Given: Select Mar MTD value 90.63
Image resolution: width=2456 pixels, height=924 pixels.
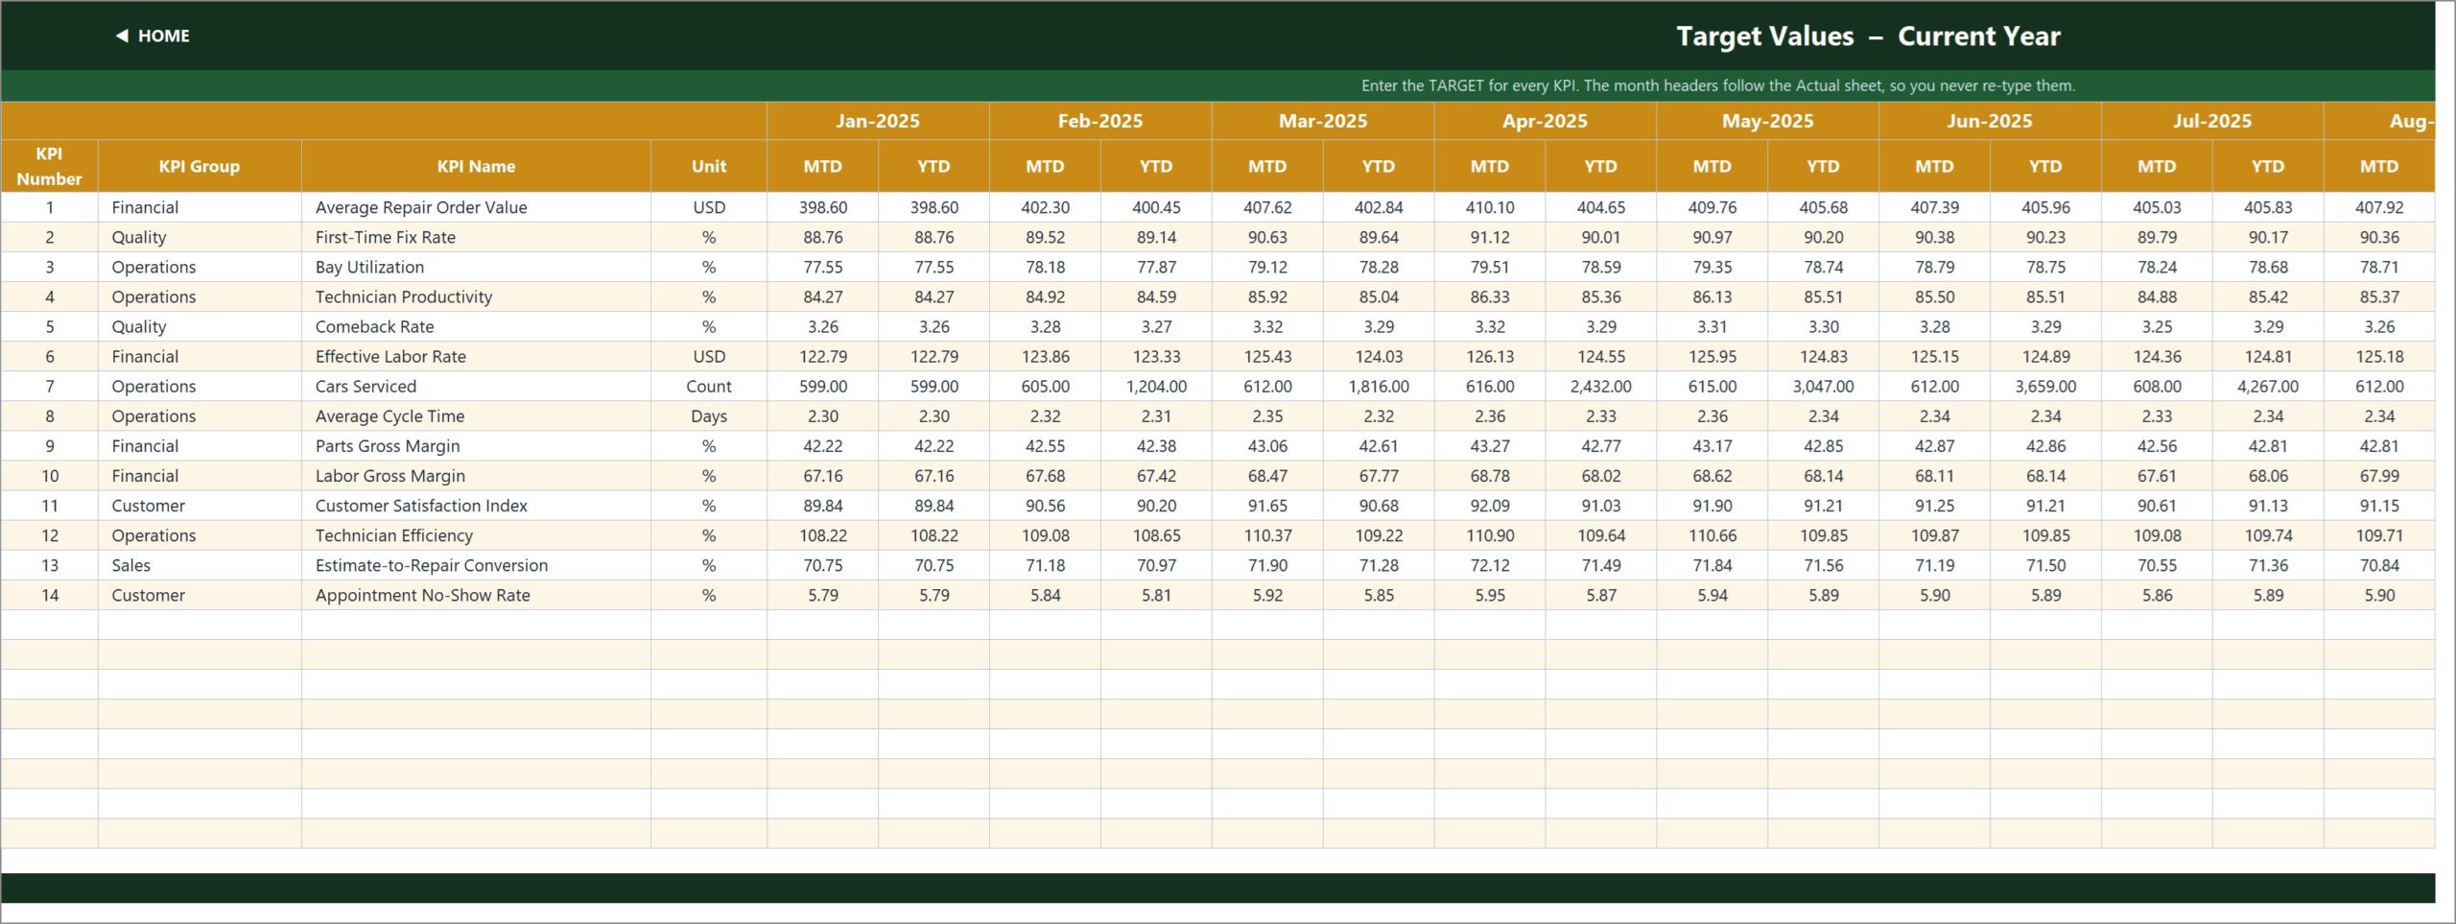Looking at the screenshot, I should [x=1267, y=237].
